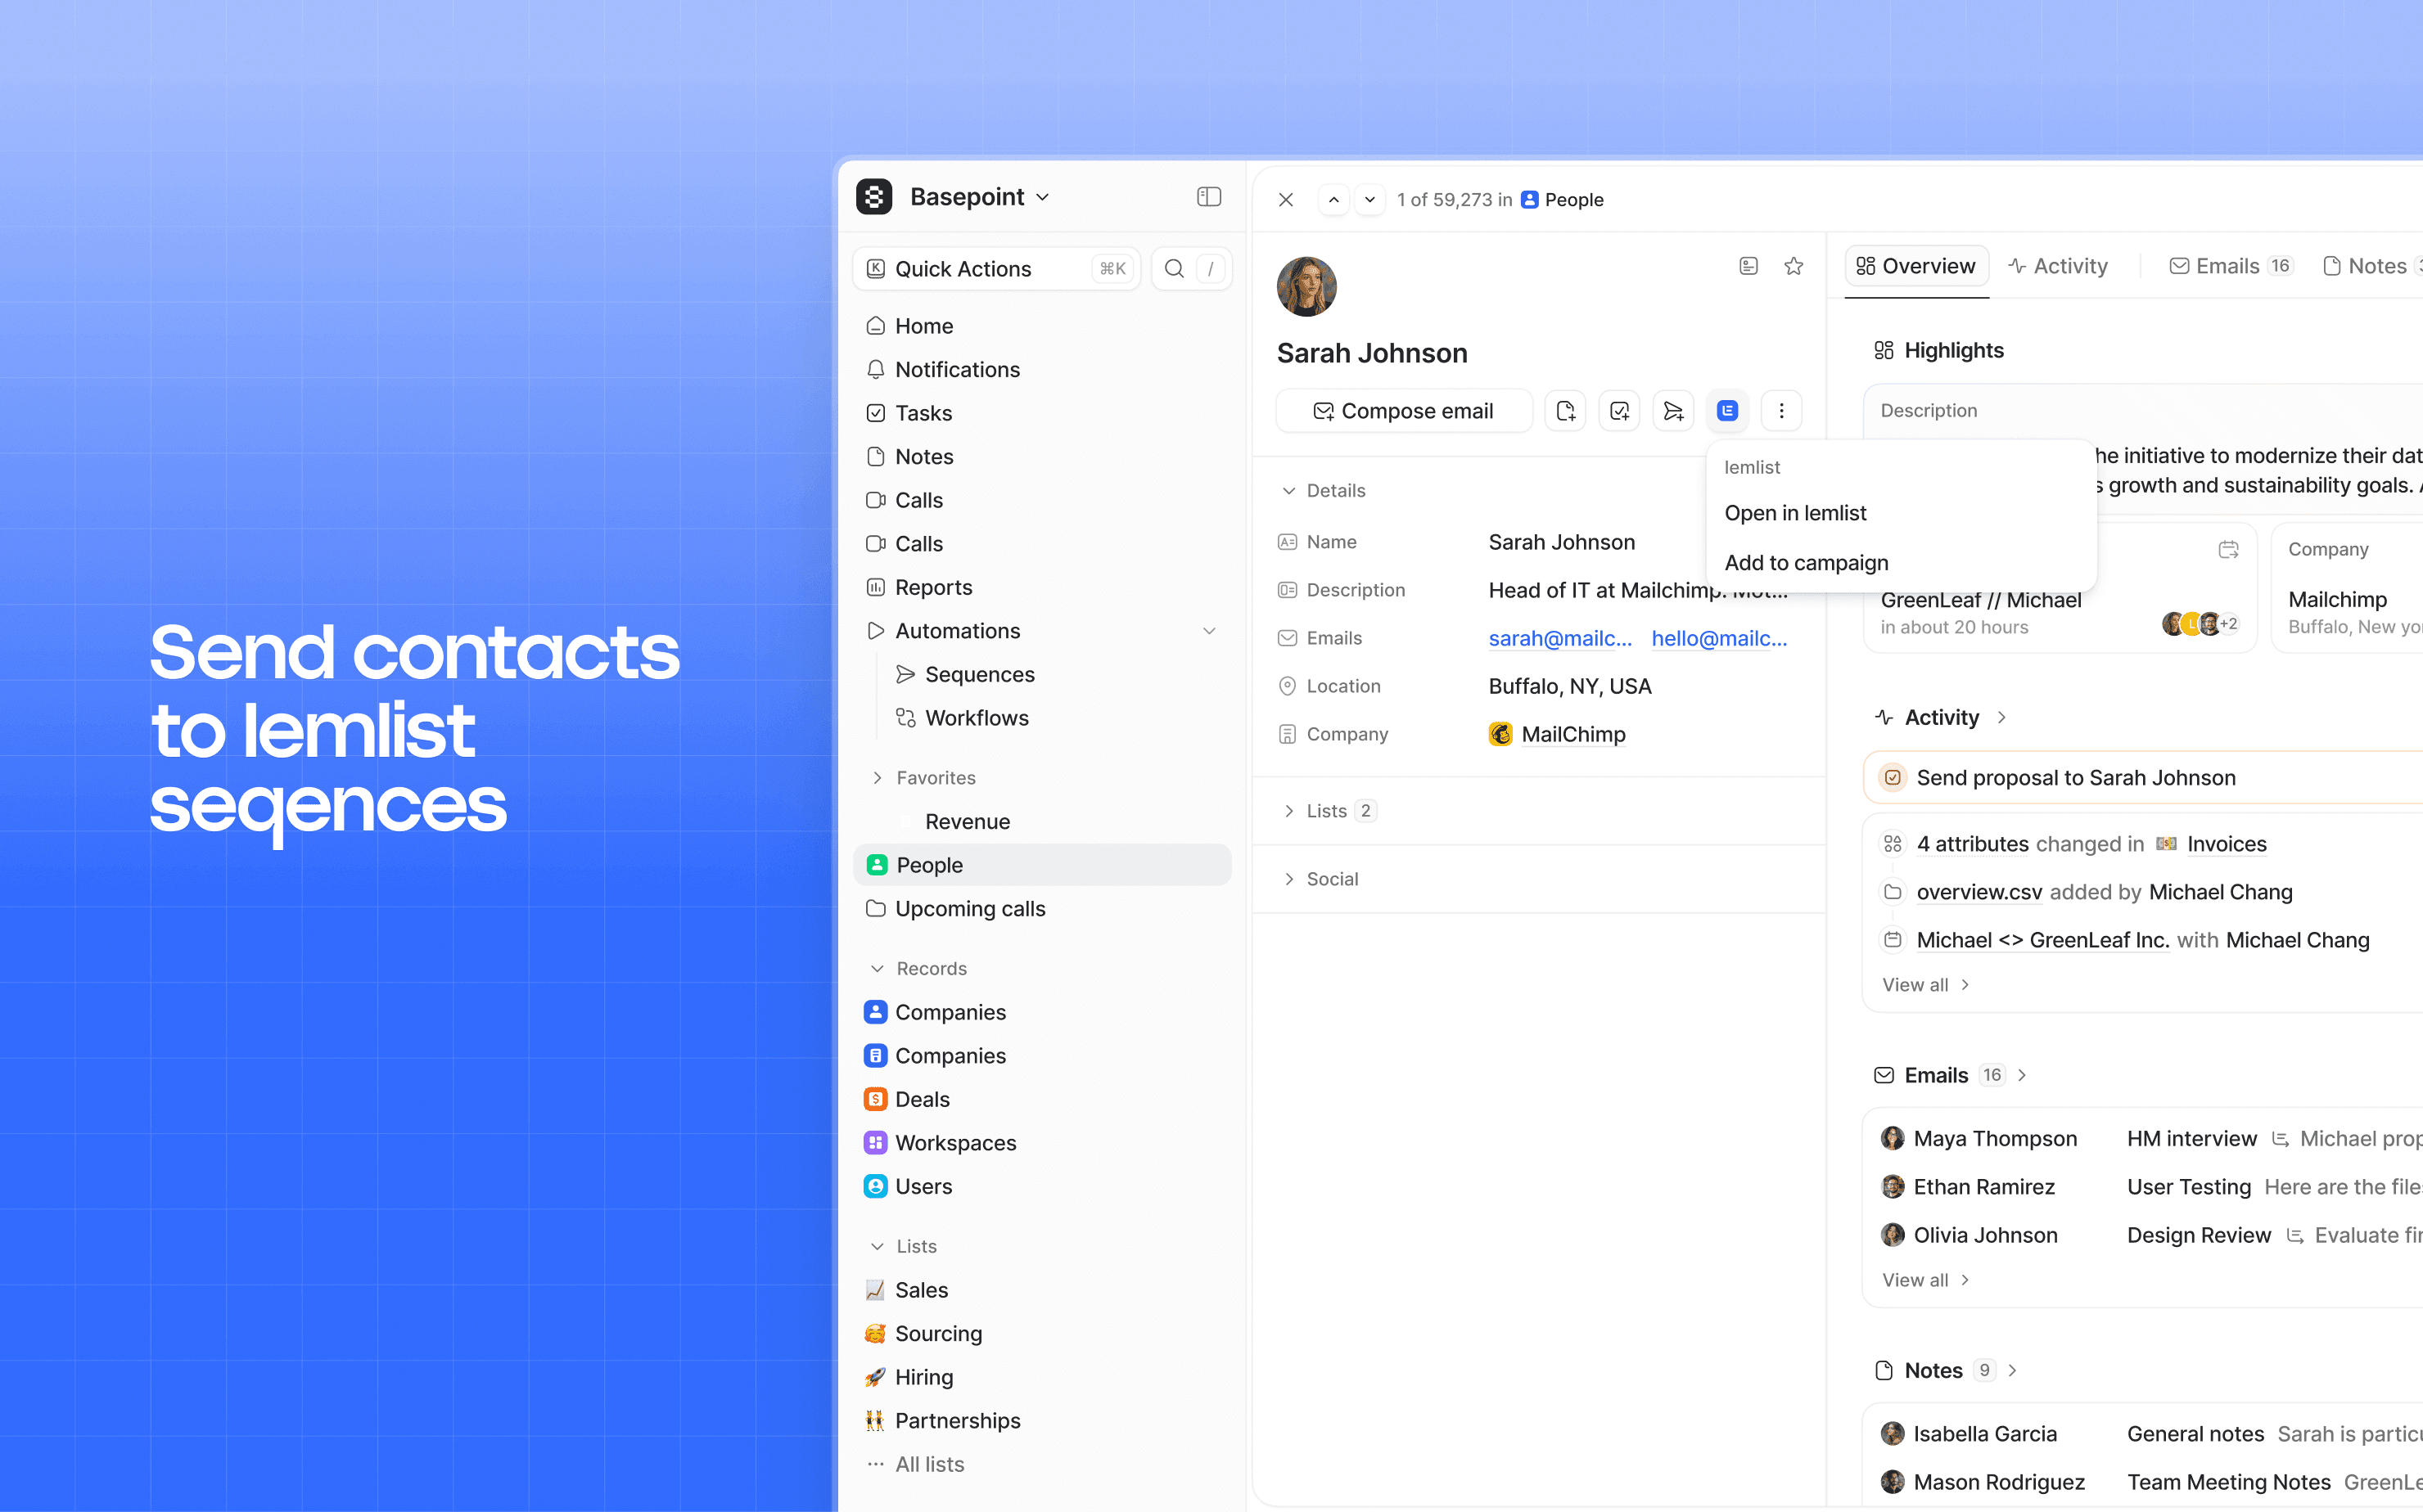Click the add to sequence icon button
Image resolution: width=2423 pixels, height=1512 pixels.
[x=1674, y=411]
